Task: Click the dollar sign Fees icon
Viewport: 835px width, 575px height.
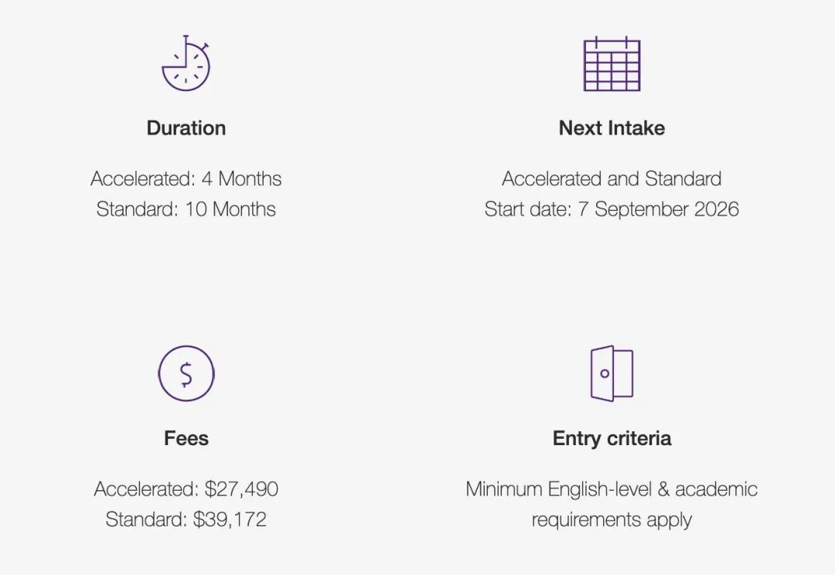Action: click(186, 373)
